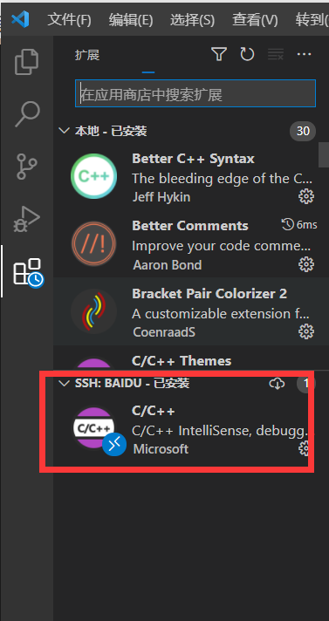Install local extensions via cloud download icon
This screenshot has height=621, width=329.
click(x=277, y=383)
